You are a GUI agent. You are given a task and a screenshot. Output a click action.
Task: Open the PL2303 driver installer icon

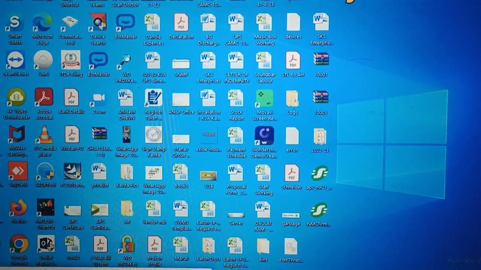click(72, 171)
